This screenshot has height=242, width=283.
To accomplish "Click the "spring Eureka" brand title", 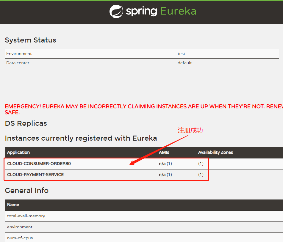I will tap(161, 11).
